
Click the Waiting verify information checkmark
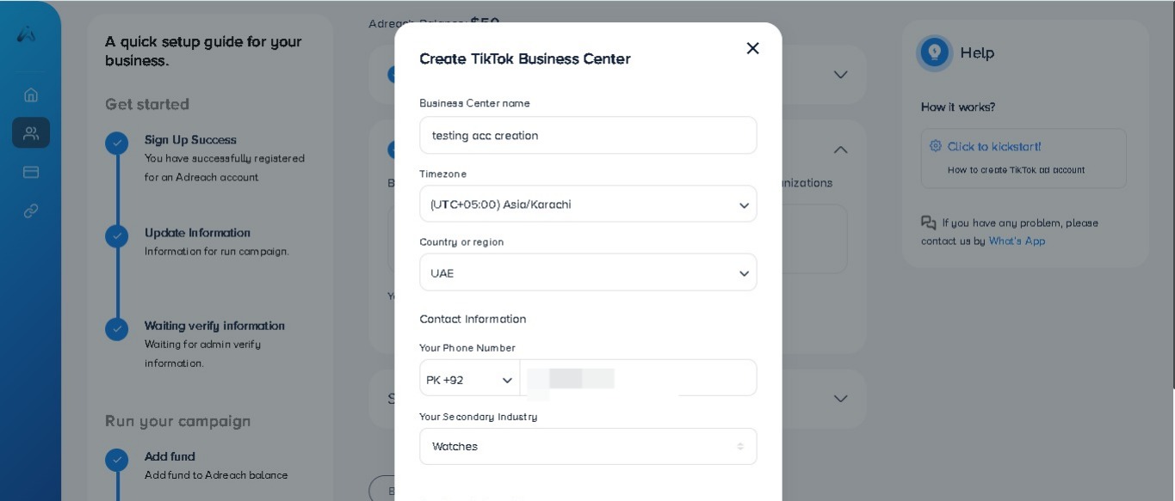[117, 328]
